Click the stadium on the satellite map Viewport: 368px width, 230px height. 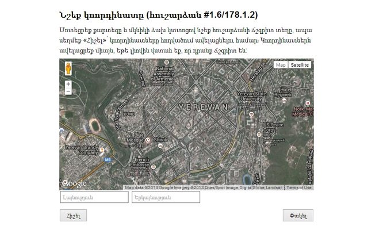[95, 126]
